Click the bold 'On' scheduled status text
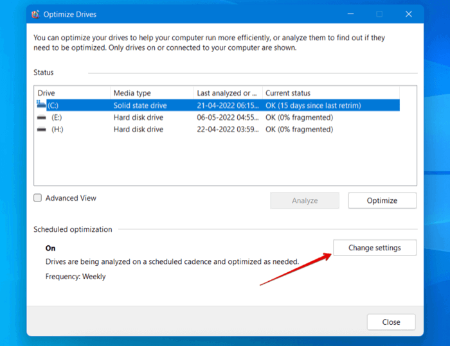Image resolution: width=450 pixels, height=346 pixels. (x=50, y=248)
